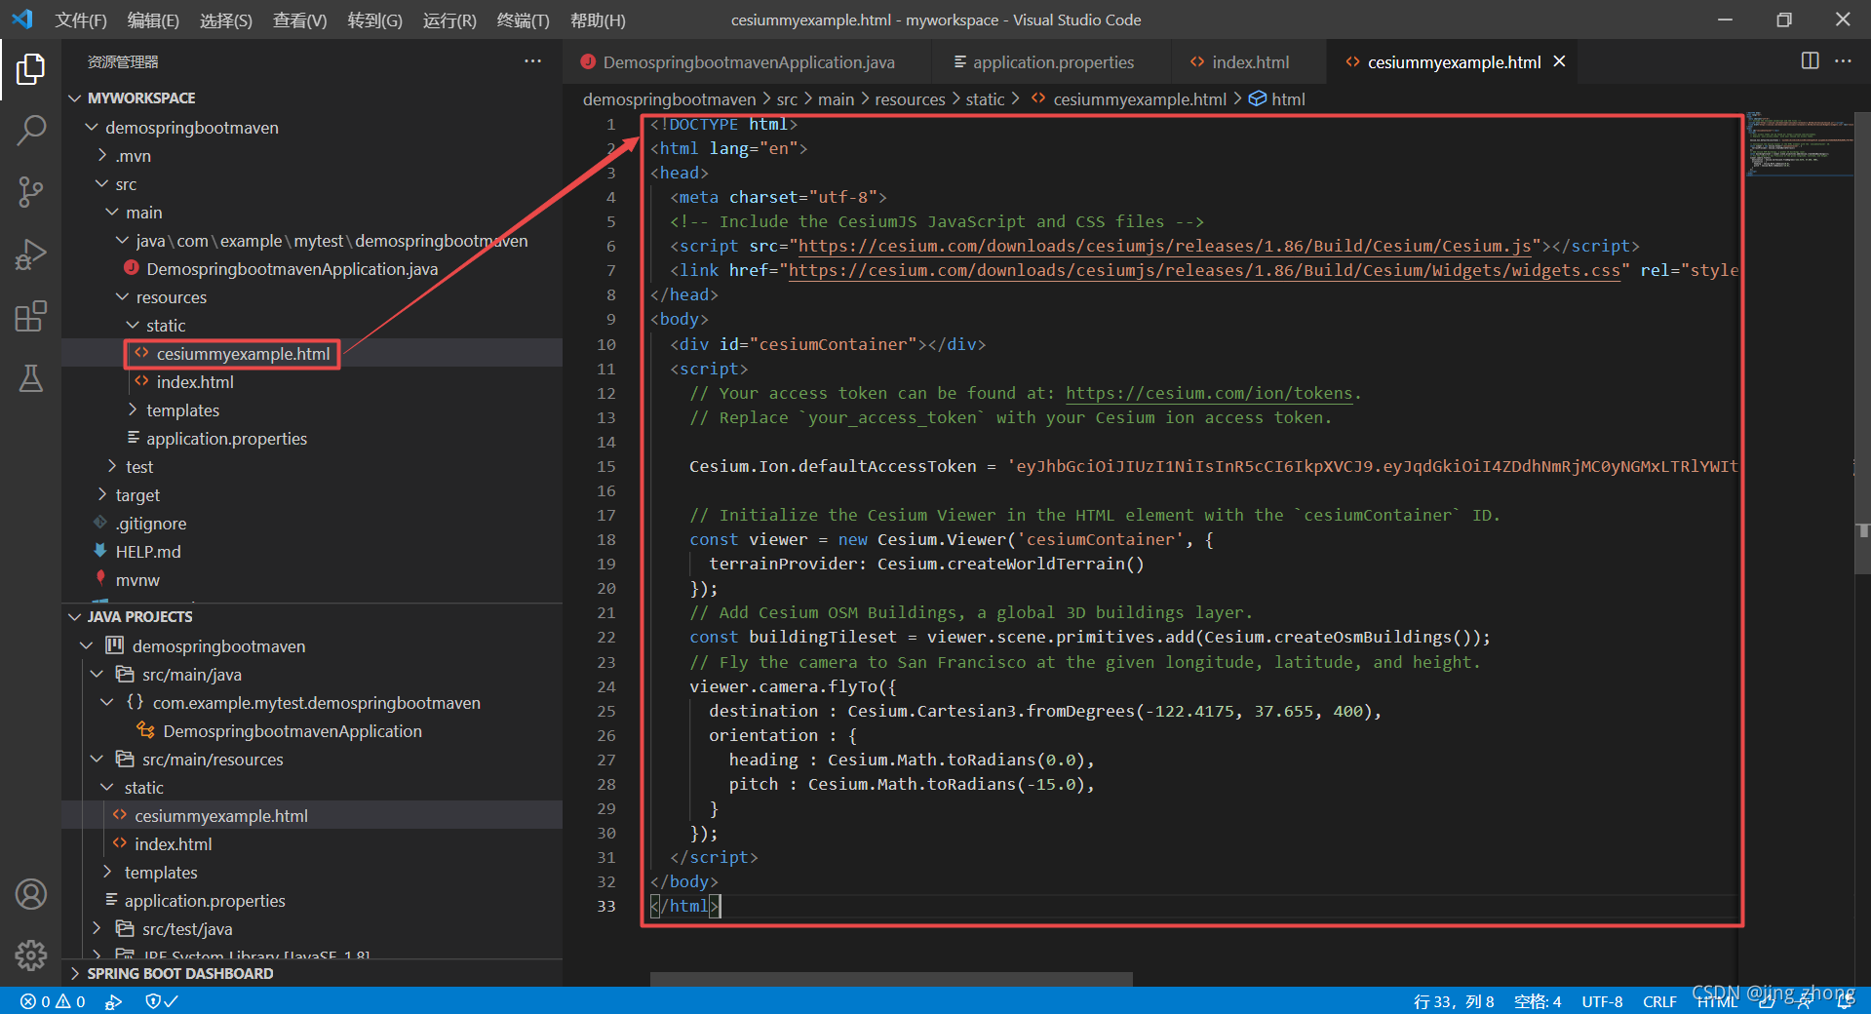
Task: Close the cesiummyexample.html tab
Action: (x=1559, y=61)
